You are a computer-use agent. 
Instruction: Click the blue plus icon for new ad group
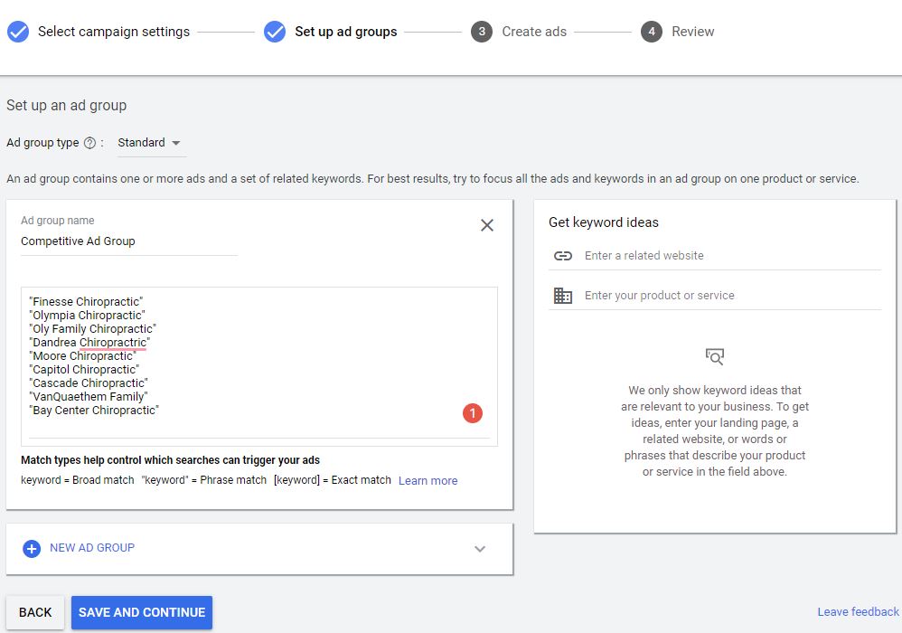tap(32, 548)
